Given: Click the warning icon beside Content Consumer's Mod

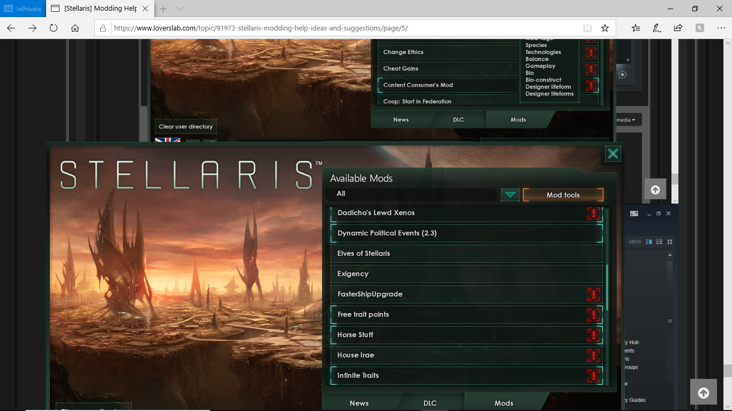Looking at the screenshot, I should [591, 85].
